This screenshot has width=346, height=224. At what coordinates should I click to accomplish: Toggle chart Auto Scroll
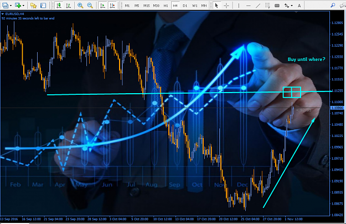pyautogui.click(x=102, y=6)
